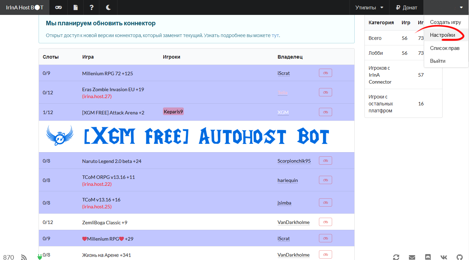Click link icon for Naruto Legend 2.0 beta
Viewport: 469px width, 260px height.
pyautogui.click(x=326, y=161)
